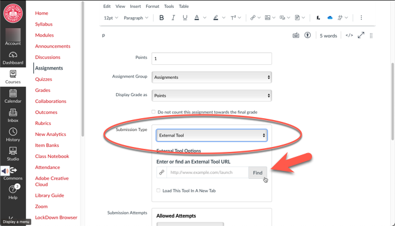Open Commons in global navigation

tap(13, 173)
